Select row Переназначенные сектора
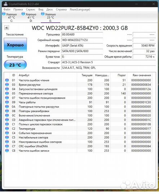The image size is (159, 194). 78,93
